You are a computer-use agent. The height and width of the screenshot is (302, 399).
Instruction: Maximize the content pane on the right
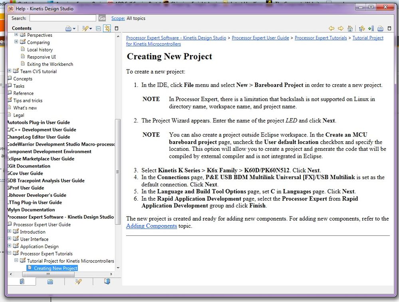point(389,28)
